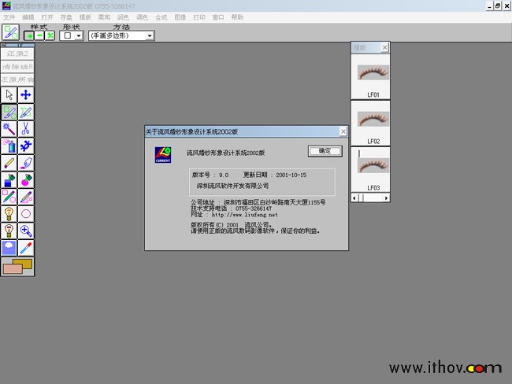Open the 模板 menu
Image resolution: width=512 pixels, height=384 pixels.
click(x=85, y=17)
